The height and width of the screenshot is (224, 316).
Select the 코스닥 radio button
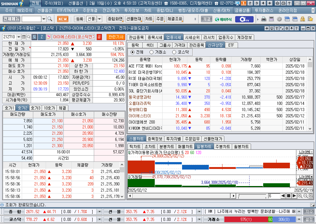(174, 52)
